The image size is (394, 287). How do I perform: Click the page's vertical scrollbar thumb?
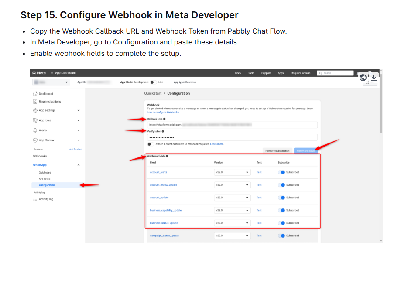click(381, 102)
